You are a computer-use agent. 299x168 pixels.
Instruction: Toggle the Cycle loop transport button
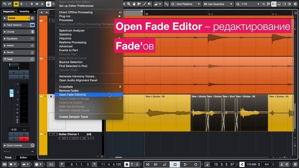(x=164, y=164)
